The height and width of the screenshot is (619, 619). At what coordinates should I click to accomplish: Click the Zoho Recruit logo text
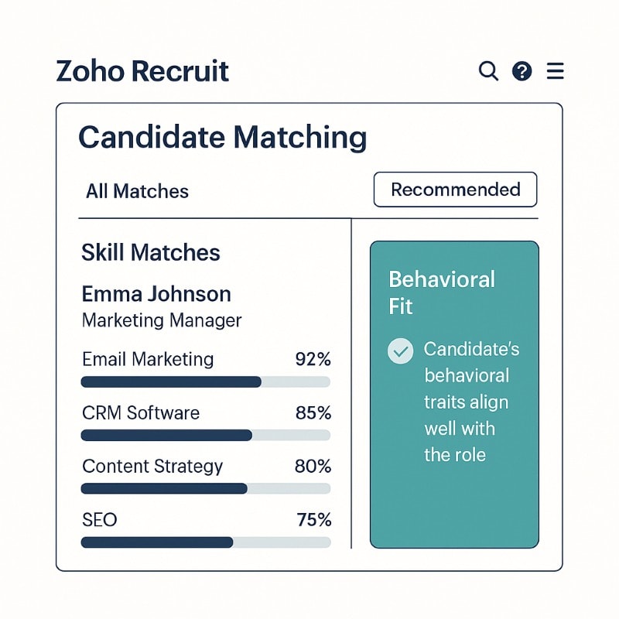[x=142, y=71]
